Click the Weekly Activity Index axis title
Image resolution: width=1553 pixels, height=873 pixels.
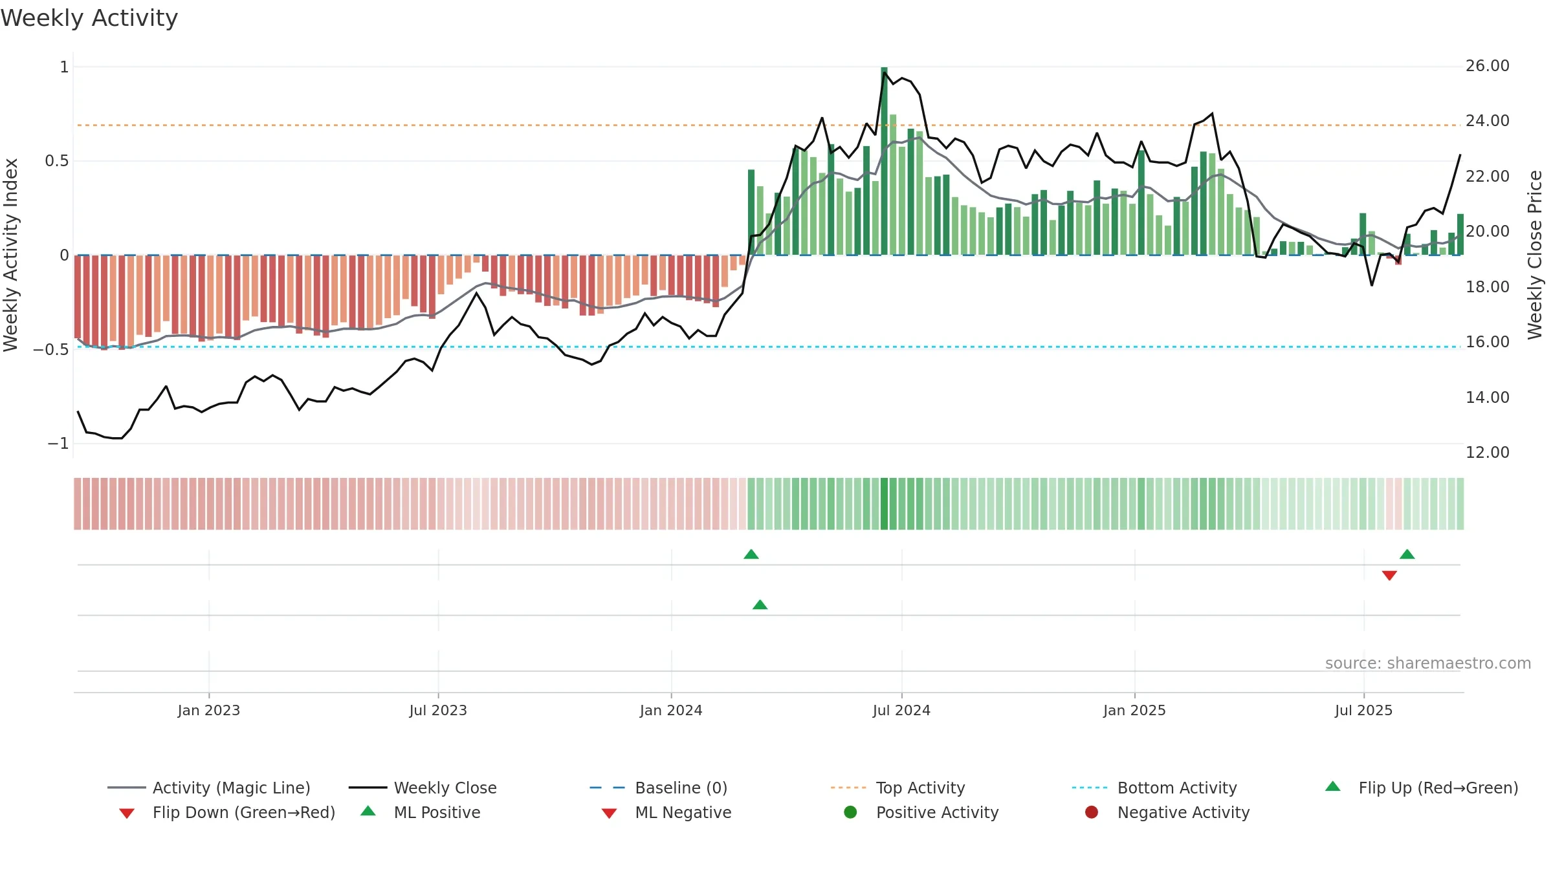click(10, 255)
